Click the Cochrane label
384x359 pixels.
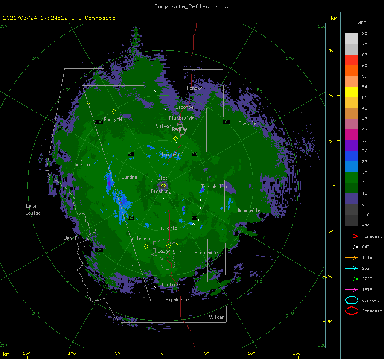click(x=140, y=239)
